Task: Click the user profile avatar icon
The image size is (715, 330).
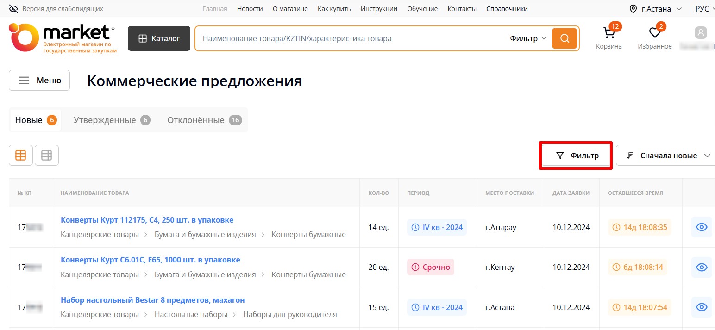Action: [701, 33]
